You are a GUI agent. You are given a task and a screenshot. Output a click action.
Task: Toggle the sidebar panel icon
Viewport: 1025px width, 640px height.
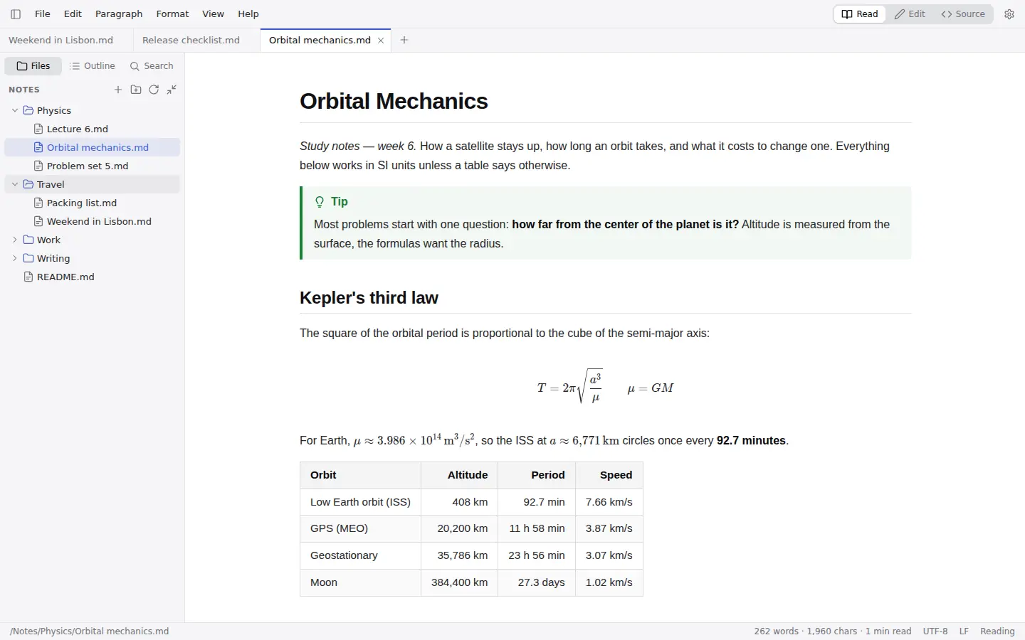tap(16, 14)
